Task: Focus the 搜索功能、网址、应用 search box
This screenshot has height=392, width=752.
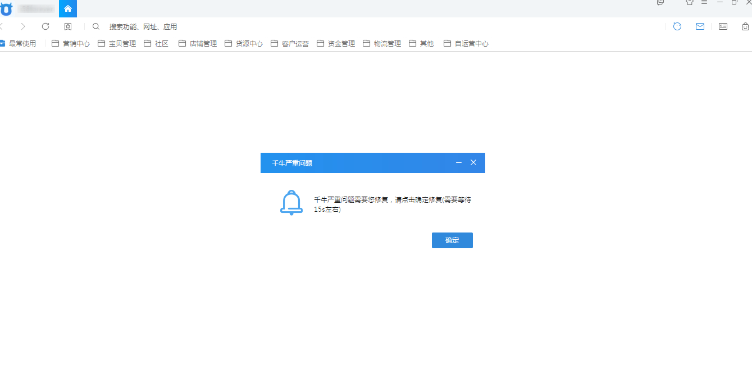Action: (x=143, y=26)
